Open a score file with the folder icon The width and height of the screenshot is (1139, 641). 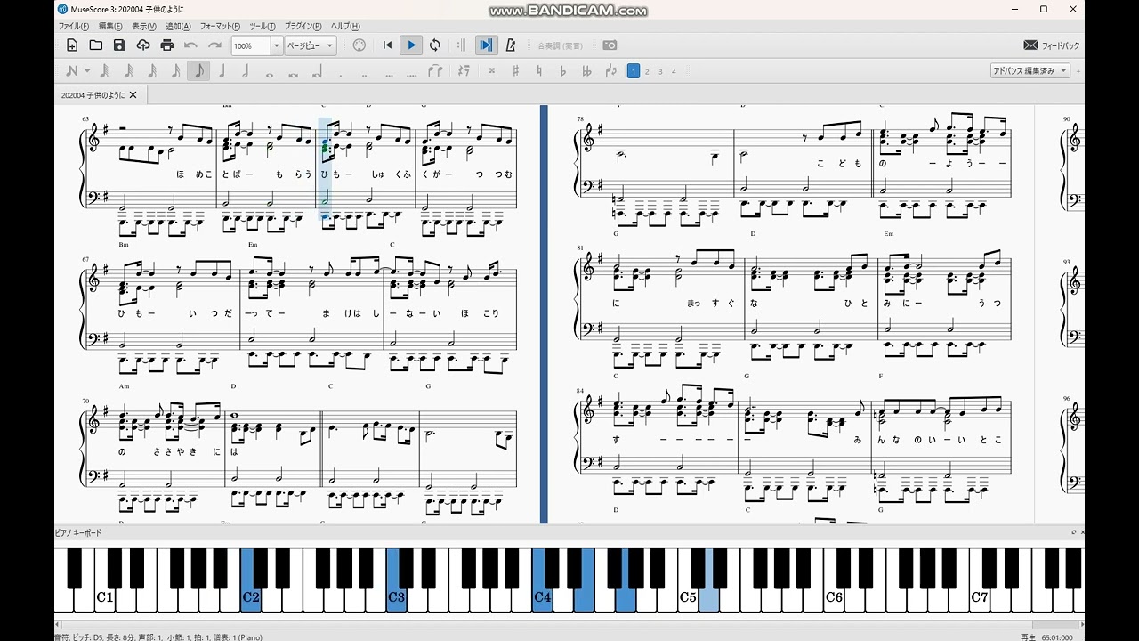96,45
